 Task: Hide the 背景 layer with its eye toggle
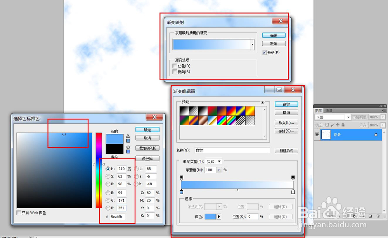coord(317,134)
